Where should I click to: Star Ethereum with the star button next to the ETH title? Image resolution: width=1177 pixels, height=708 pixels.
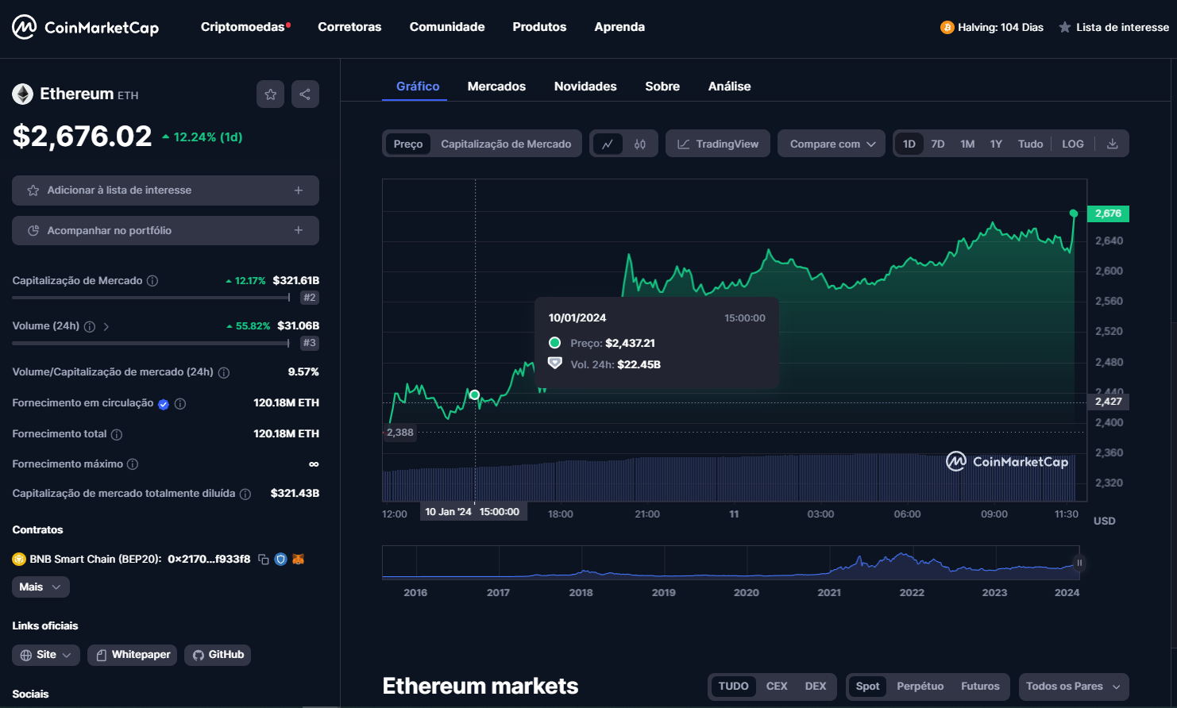point(270,94)
